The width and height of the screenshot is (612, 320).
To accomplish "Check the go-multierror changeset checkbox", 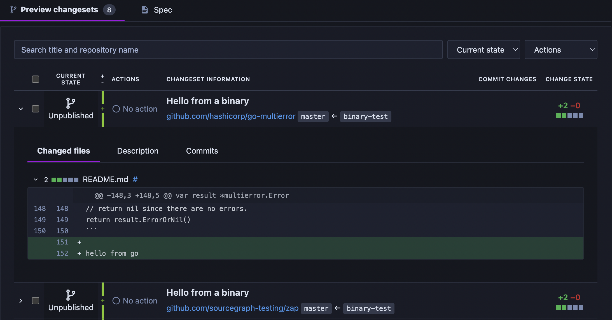I will point(36,109).
